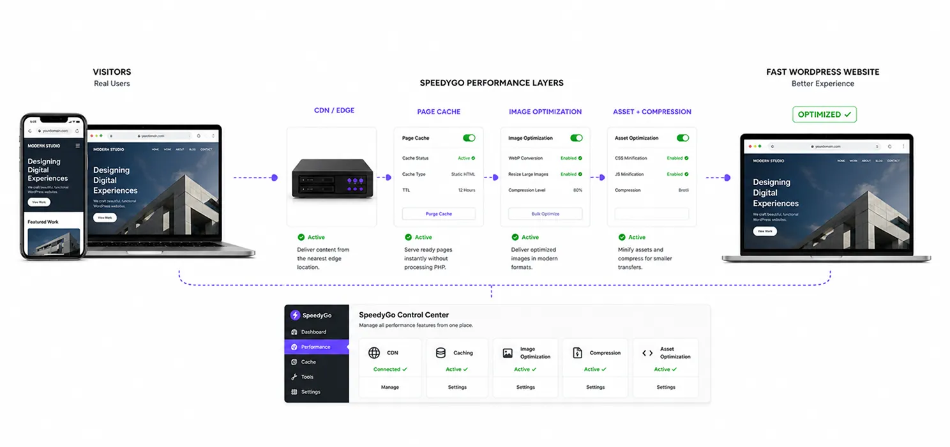Image resolution: width=950 pixels, height=447 pixels.
Task: Open Cache in the SpeedyGo sidebar
Action: click(x=317, y=362)
